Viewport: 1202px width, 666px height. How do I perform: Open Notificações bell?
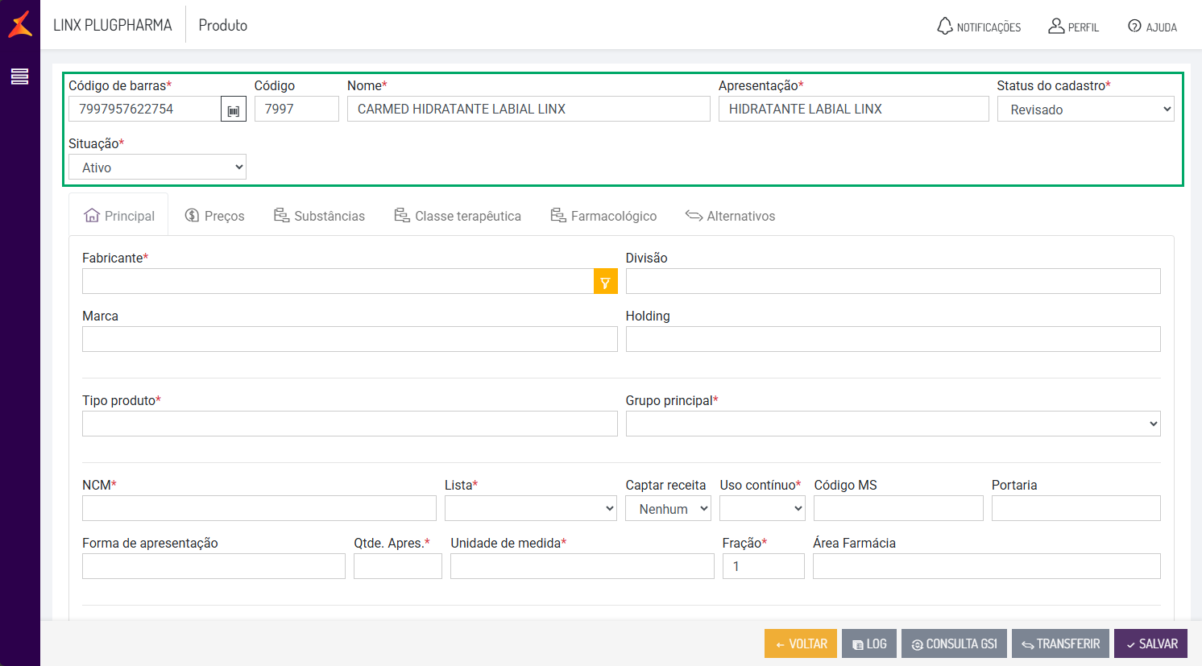pyautogui.click(x=979, y=27)
